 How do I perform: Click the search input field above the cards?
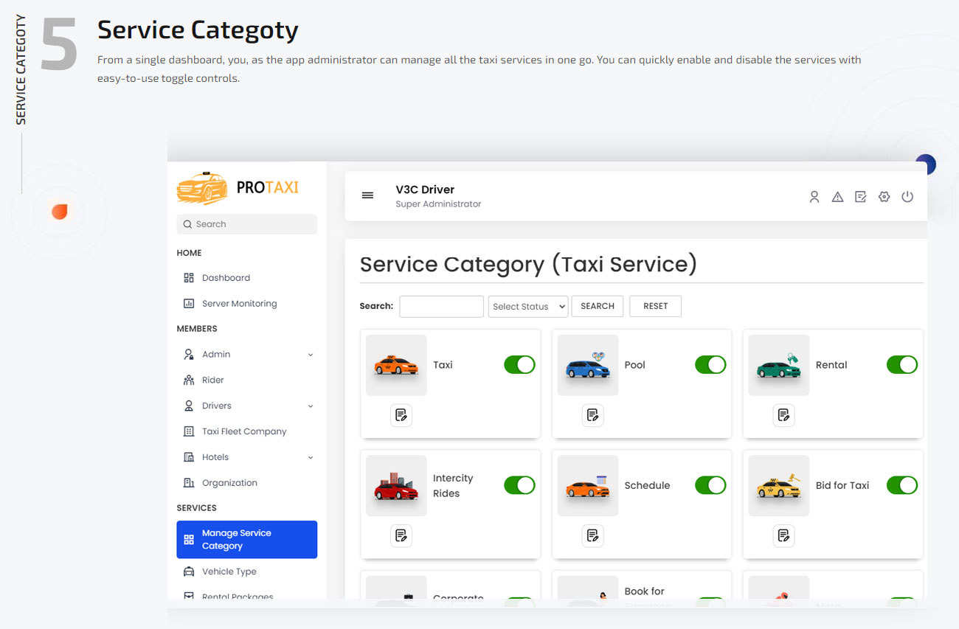coord(441,305)
